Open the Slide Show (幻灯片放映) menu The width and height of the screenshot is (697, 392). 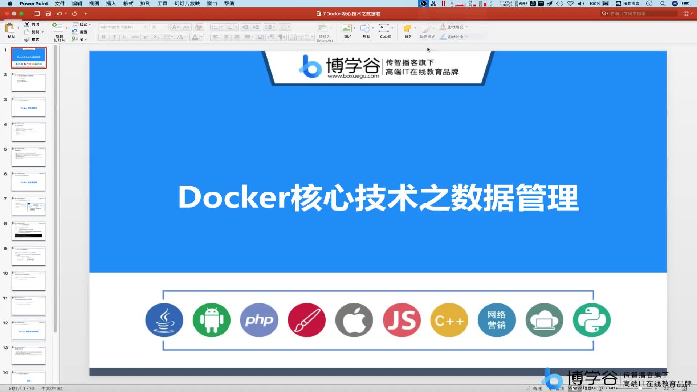[x=187, y=4]
